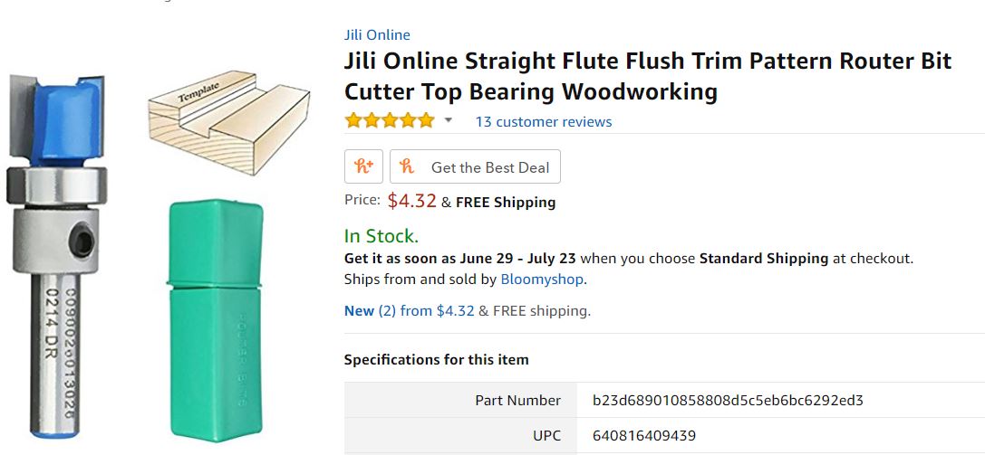This screenshot has height=455, width=985.
Task: Click the Specifications for this item heading
Action: (436, 360)
